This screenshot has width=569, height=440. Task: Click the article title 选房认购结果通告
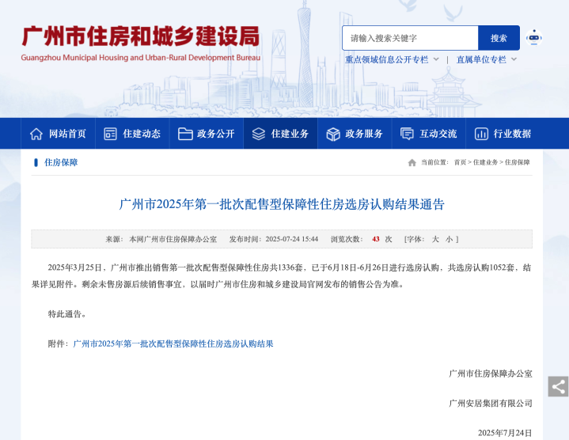pos(282,204)
